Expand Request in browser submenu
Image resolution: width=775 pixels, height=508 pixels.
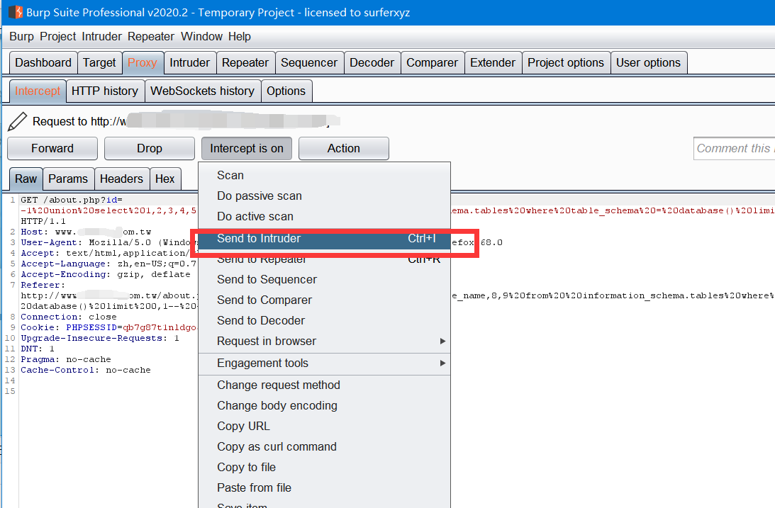324,341
